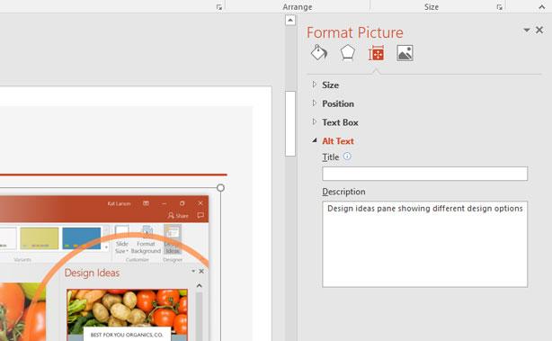
Task: Open Format Picture pane options dropdown arrow
Action: pos(527,31)
